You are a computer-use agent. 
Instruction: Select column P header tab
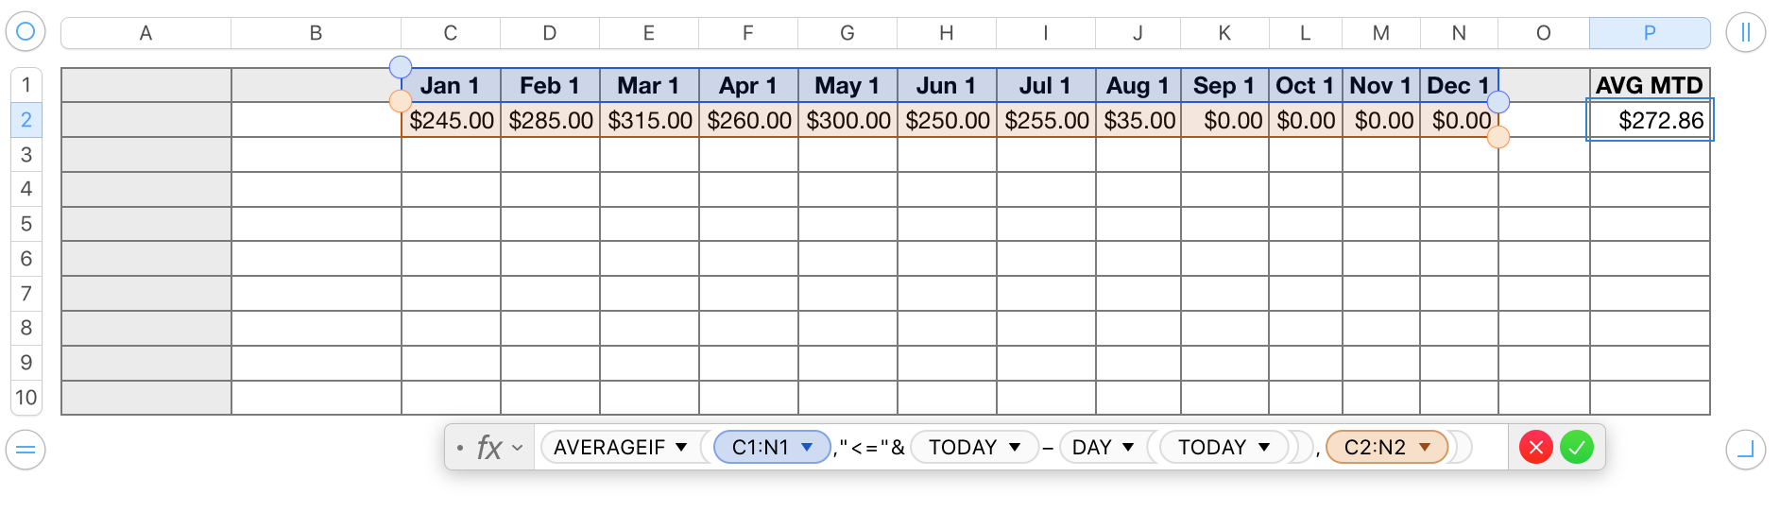click(1649, 33)
